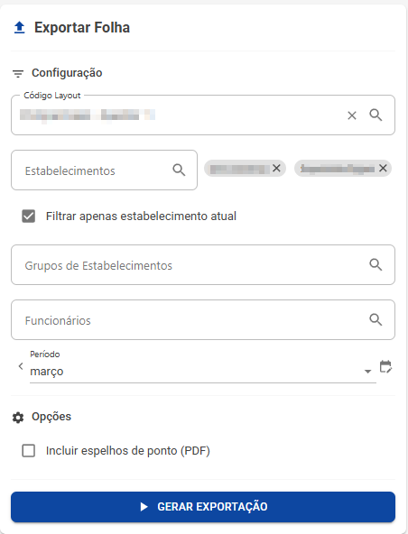The image size is (408, 534).
Task: Search Grupos de Estabelecimentos with magnifier icon
Action: click(x=376, y=264)
